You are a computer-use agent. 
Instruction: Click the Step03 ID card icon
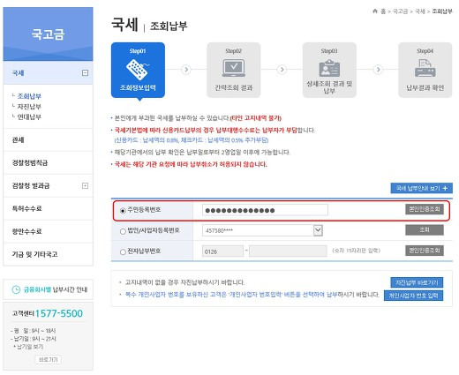point(329,68)
